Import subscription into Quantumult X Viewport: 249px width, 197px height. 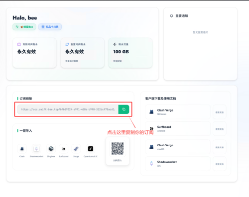(91, 149)
